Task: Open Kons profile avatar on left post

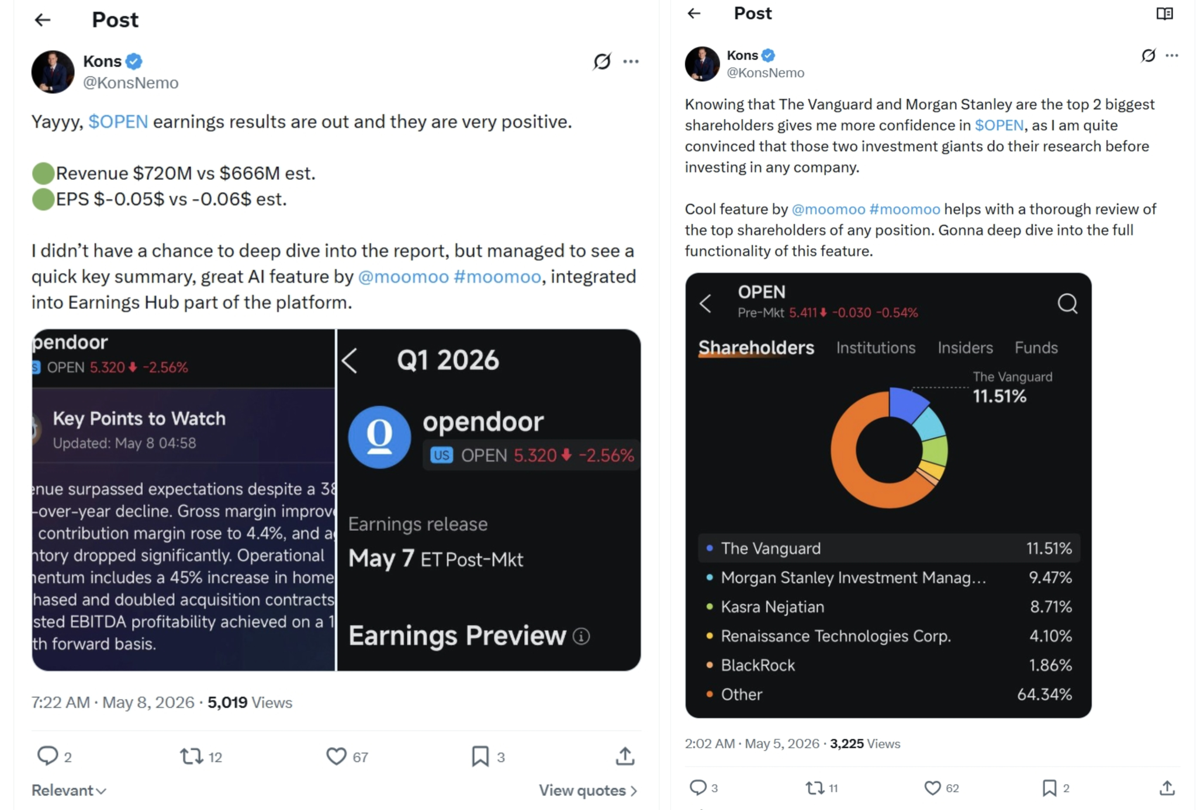Action: tap(53, 71)
